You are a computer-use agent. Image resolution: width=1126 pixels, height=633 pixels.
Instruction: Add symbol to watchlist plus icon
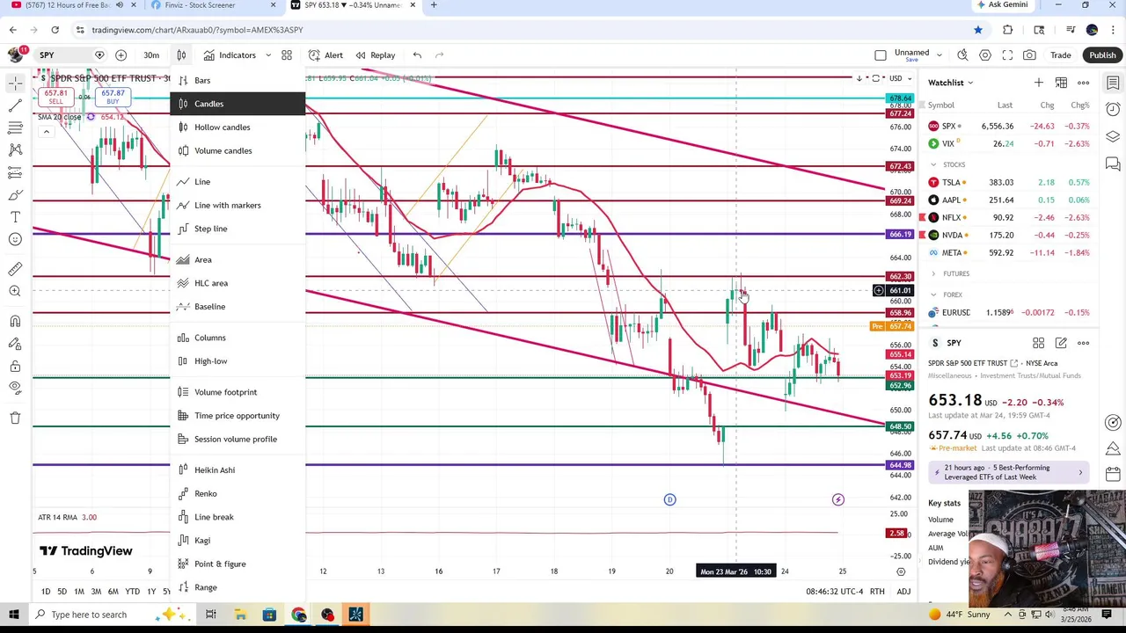click(1039, 83)
